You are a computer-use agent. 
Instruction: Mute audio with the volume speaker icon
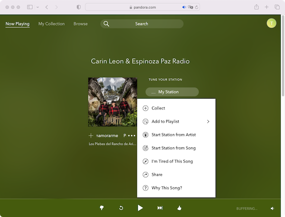click(272, 208)
